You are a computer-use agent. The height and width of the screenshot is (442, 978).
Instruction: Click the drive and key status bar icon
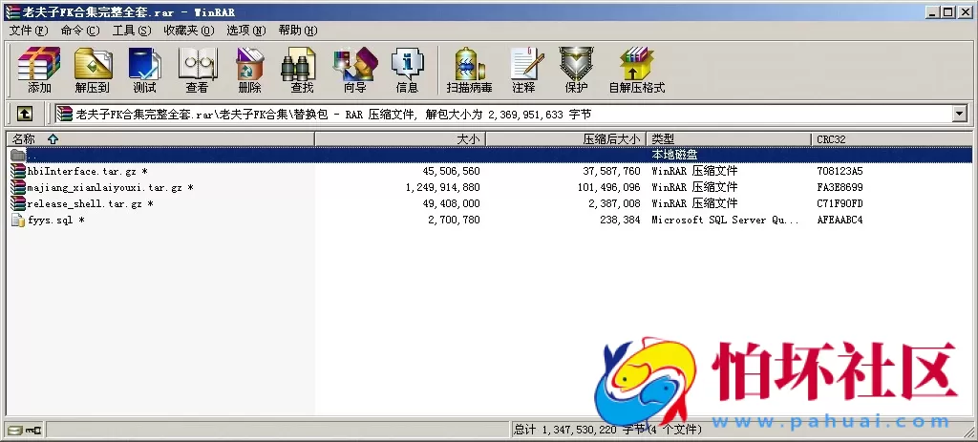[x=24, y=430]
